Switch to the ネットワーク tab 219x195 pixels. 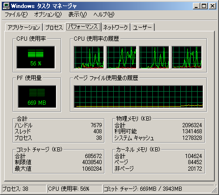116,28
